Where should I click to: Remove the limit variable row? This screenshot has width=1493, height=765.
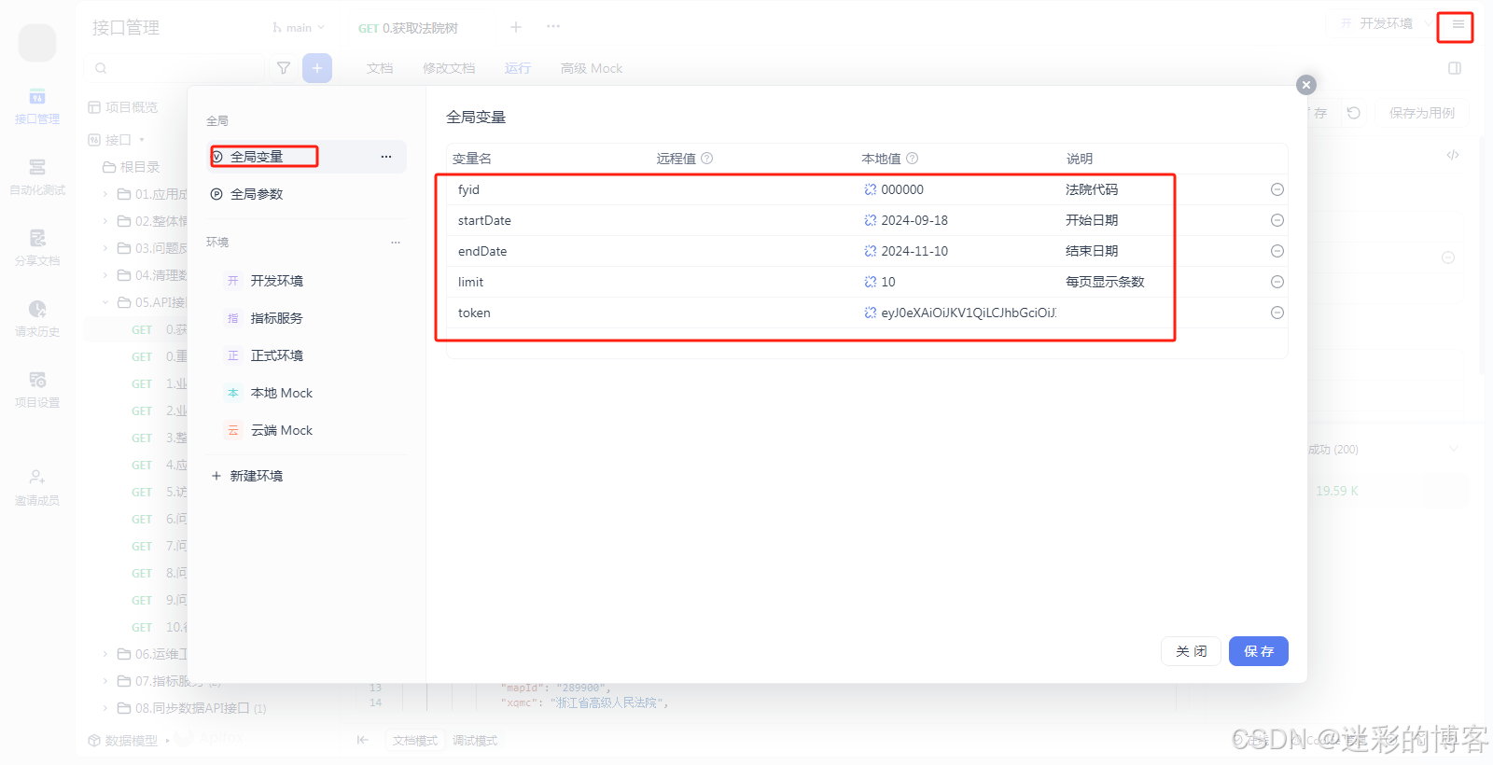pos(1277,282)
